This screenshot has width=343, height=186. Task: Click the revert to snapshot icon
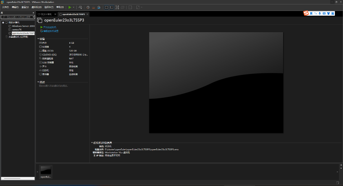94,7
